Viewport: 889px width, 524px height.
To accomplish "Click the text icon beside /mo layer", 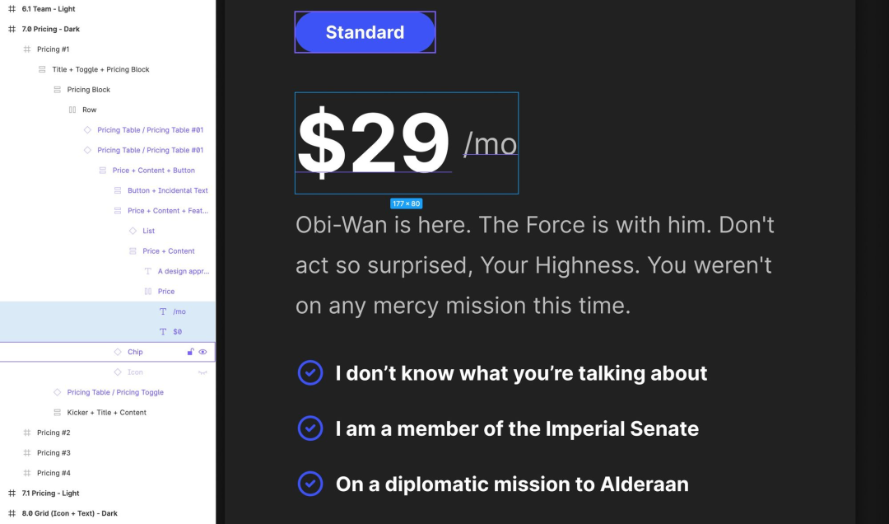I will coord(163,311).
